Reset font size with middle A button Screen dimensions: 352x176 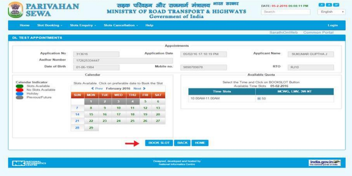tap(329, 5)
